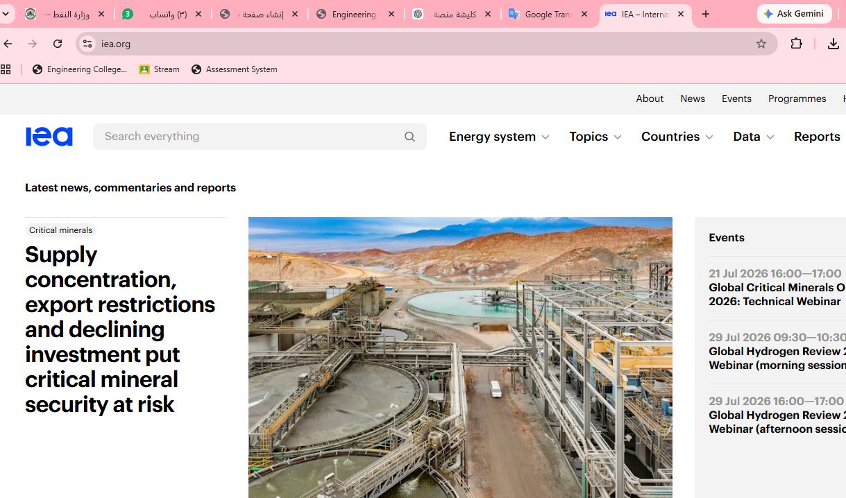Switch to the Google Translate tab
This screenshot has width=846, height=498.
coord(549,14)
